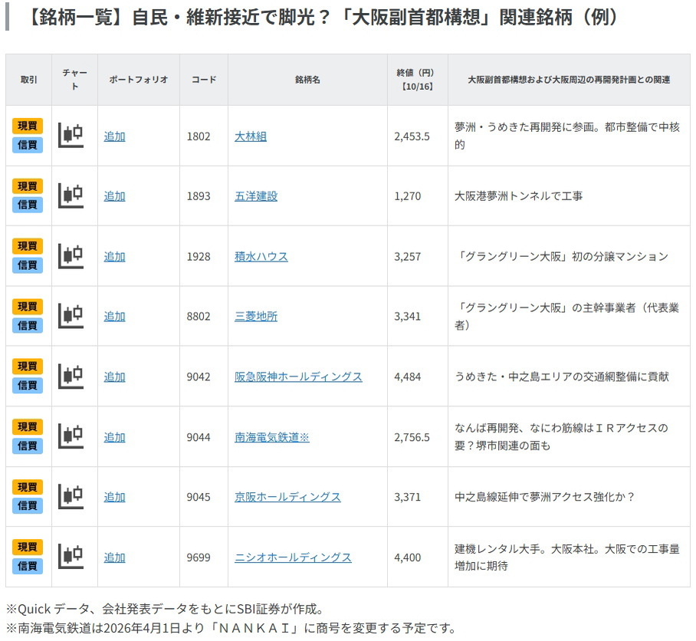Open the chart icon for 五洋建設
The image size is (696, 641).
(x=71, y=196)
